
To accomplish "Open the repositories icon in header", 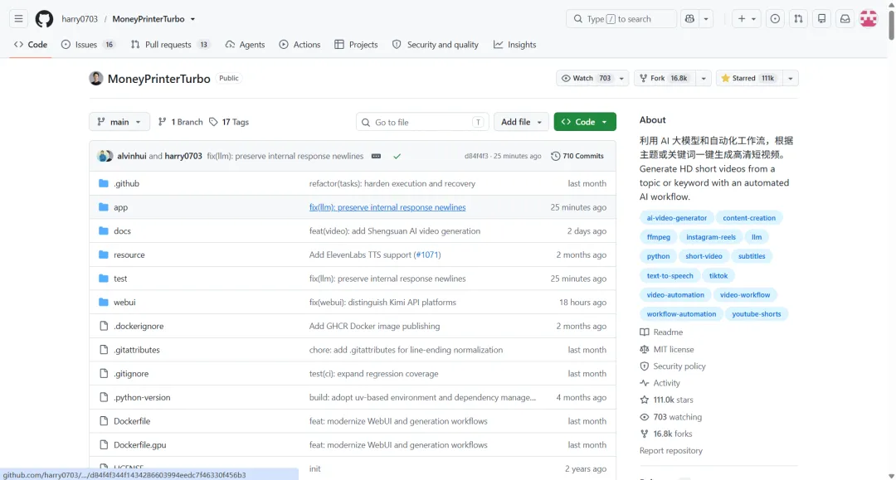I will coord(821,19).
